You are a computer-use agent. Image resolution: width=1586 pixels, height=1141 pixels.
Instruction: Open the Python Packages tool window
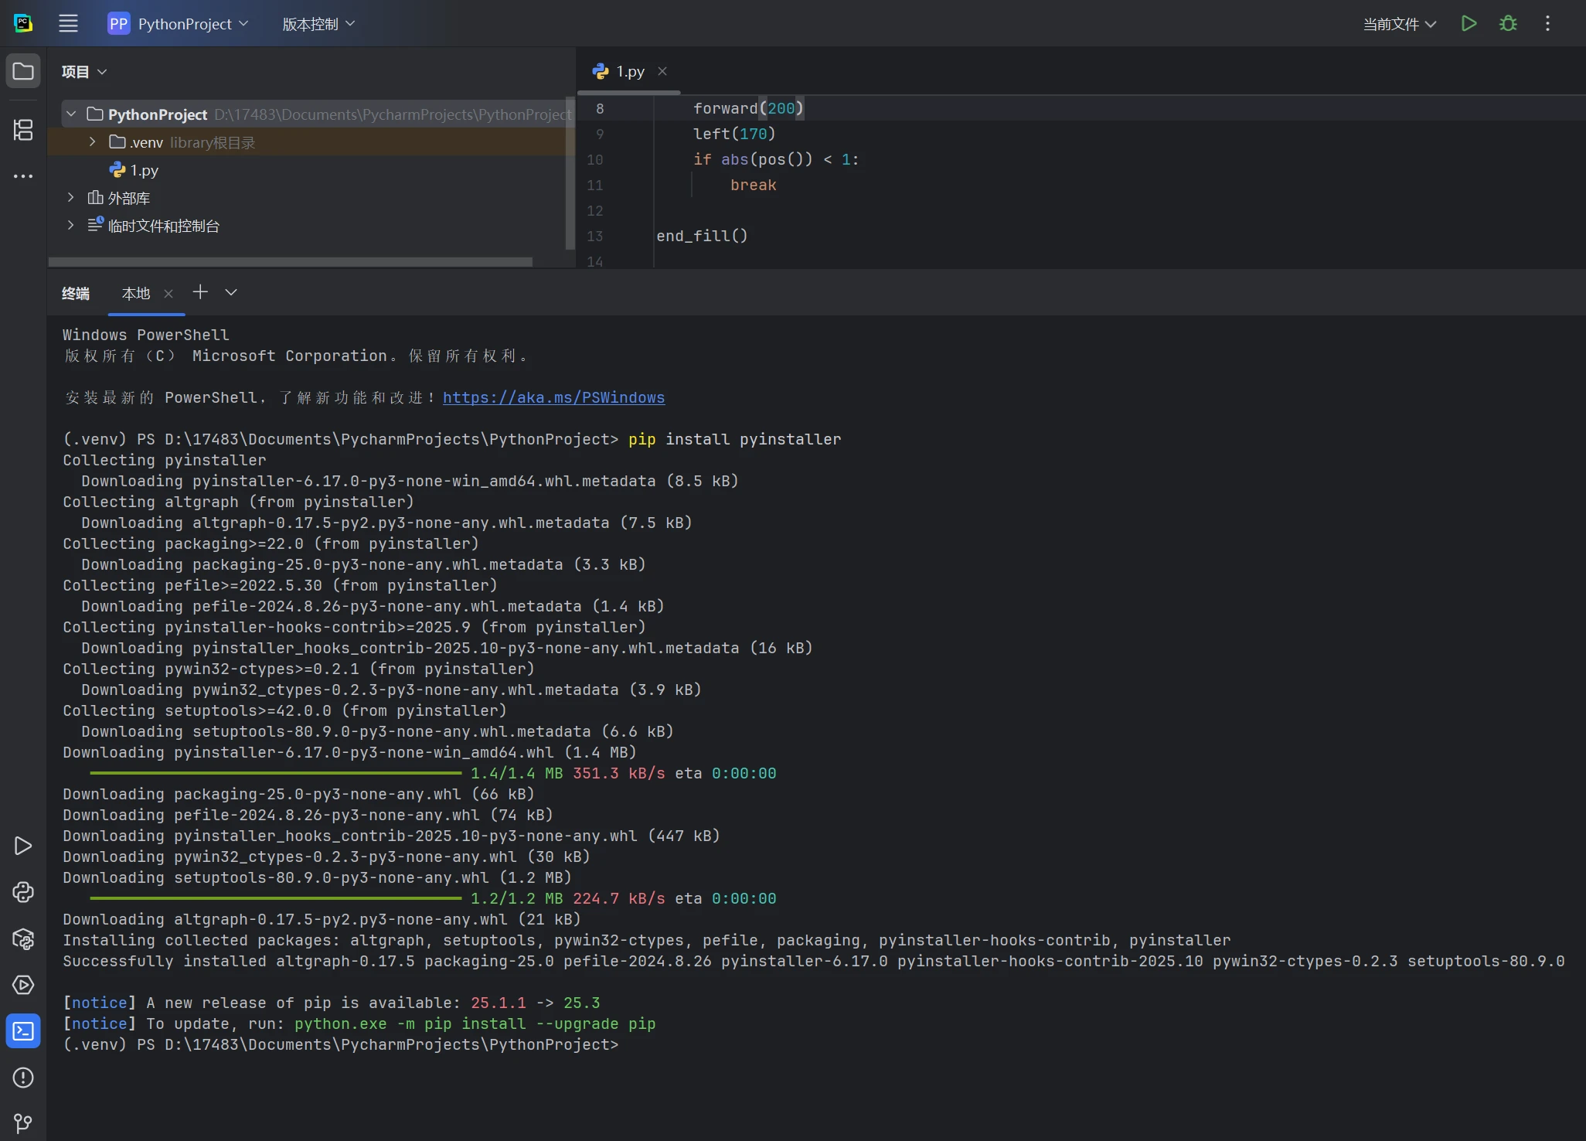point(23,940)
